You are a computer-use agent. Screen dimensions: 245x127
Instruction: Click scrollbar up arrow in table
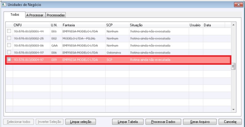coord(233,25)
